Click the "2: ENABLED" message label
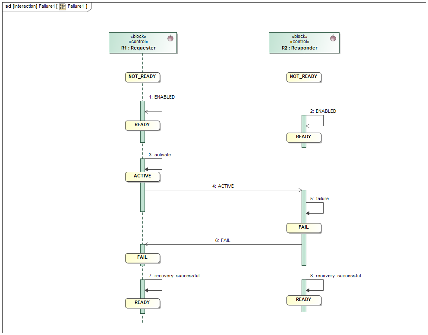The image size is (428, 335). (x=323, y=112)
